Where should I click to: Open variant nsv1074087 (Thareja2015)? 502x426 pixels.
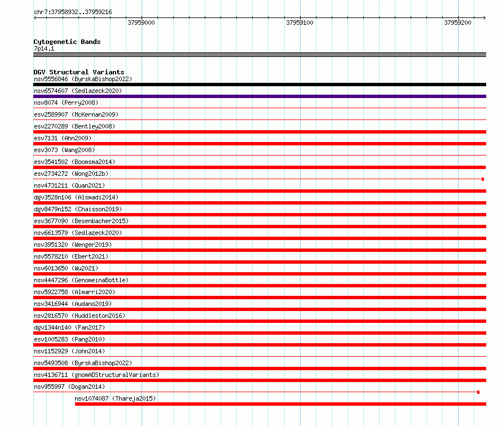click(115, 398)
